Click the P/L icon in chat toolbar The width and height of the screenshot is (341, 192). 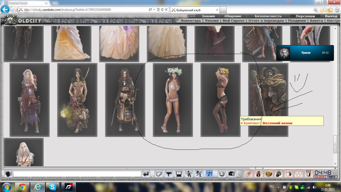[199, 174]
